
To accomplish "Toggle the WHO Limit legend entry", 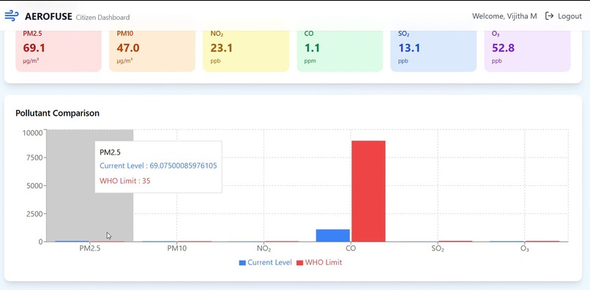I will (319, 262).
